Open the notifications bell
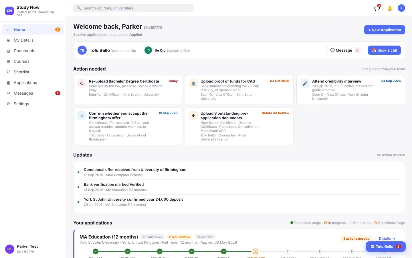 390,8
